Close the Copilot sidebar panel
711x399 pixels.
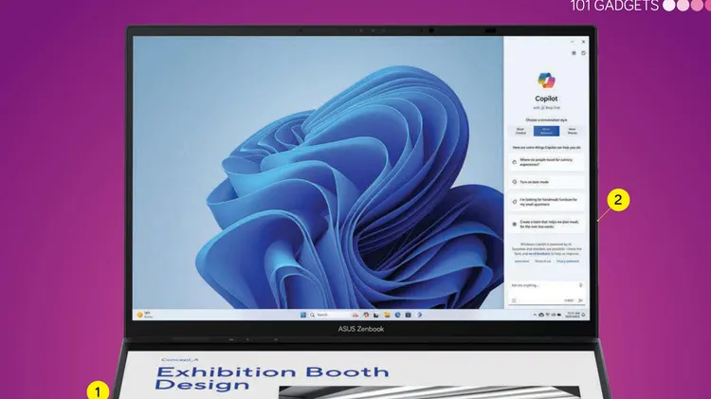coord(584,42)
